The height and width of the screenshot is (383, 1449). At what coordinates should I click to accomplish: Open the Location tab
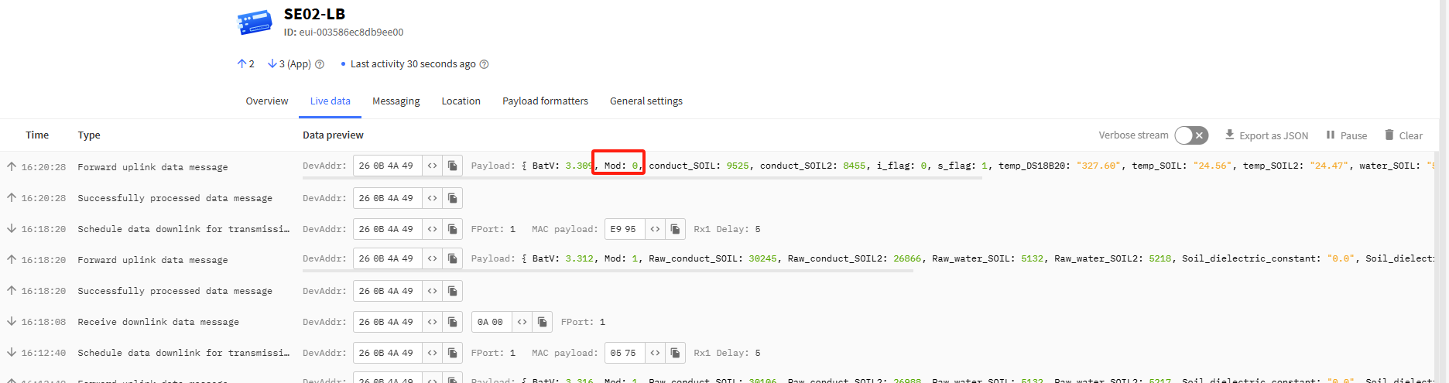[461, 101]
